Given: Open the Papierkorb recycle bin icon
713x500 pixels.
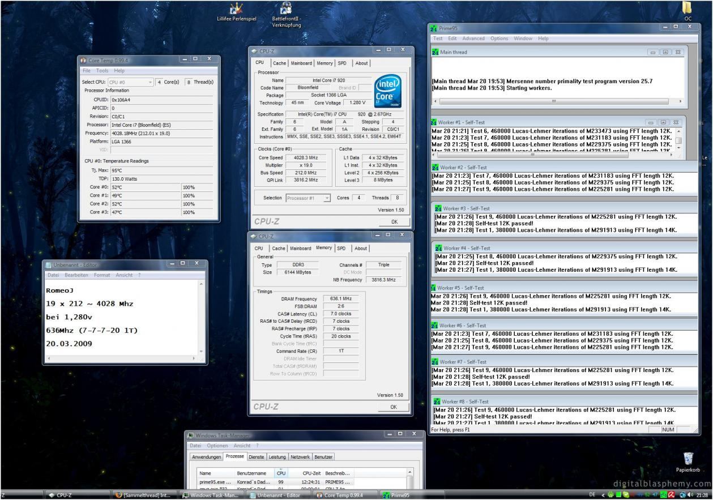Looking at the screenshot, I should coord(688,459).
